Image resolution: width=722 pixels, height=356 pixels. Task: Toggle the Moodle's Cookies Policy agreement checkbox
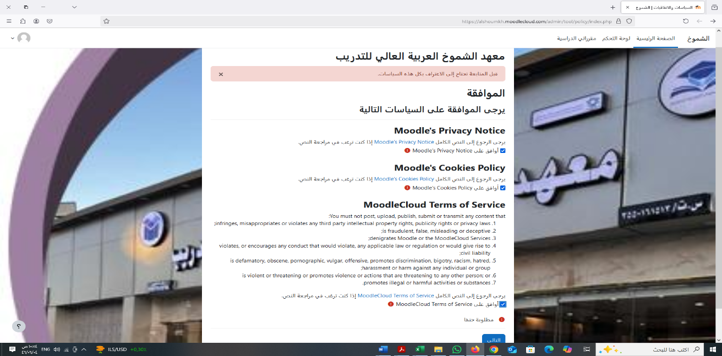click(502, 188)
